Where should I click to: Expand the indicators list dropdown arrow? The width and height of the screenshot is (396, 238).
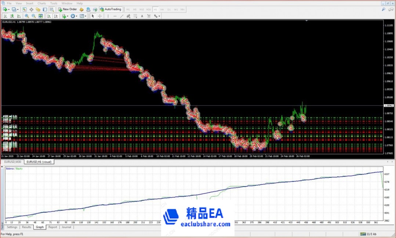click(68, 16)
